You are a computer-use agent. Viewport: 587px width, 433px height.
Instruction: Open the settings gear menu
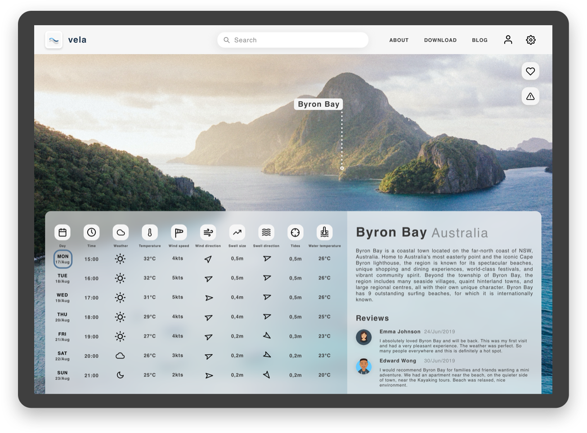pyautogui.click(x=531, y=40)
